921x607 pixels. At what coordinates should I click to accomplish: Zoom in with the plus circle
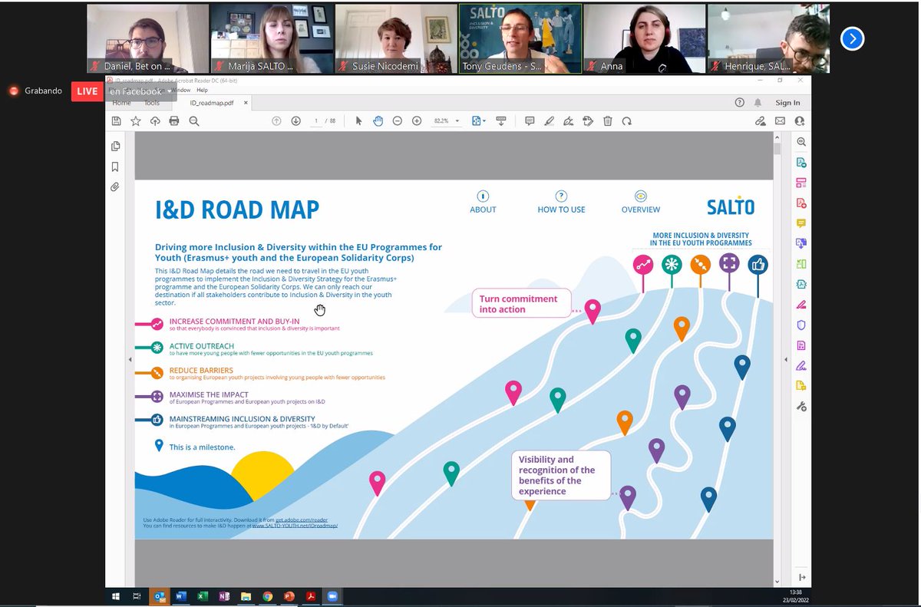click(417, 120)
